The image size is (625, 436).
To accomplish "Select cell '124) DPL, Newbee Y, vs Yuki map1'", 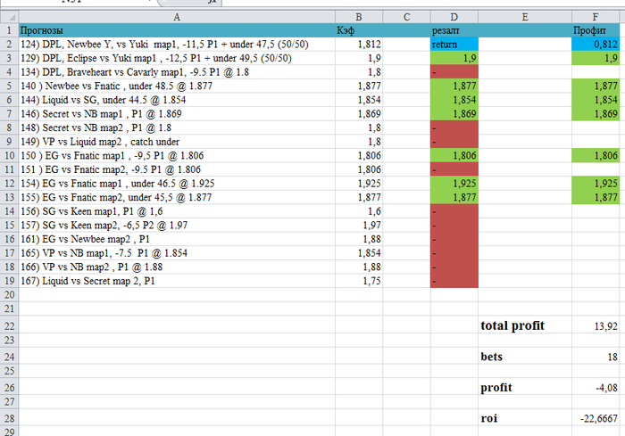I will 177,45.
